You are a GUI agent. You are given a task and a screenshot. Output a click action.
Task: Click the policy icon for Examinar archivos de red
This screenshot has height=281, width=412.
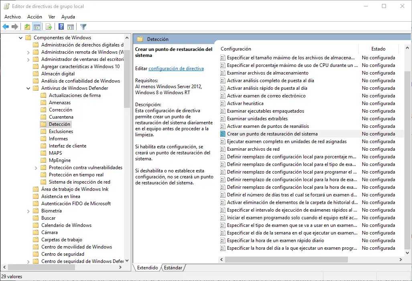click(223, 149)
